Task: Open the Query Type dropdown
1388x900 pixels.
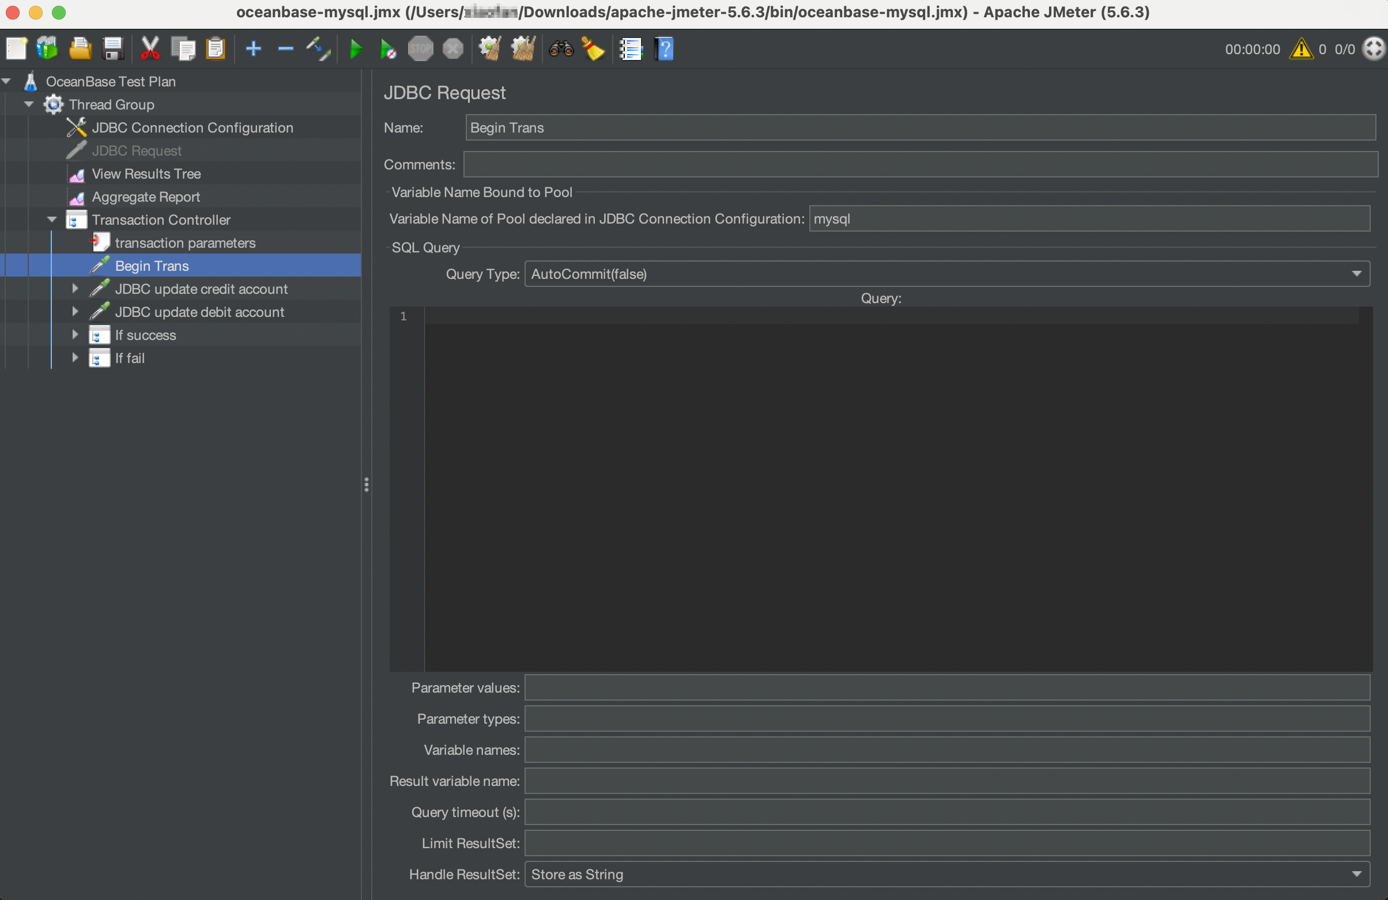Action: tap(946, 274)
